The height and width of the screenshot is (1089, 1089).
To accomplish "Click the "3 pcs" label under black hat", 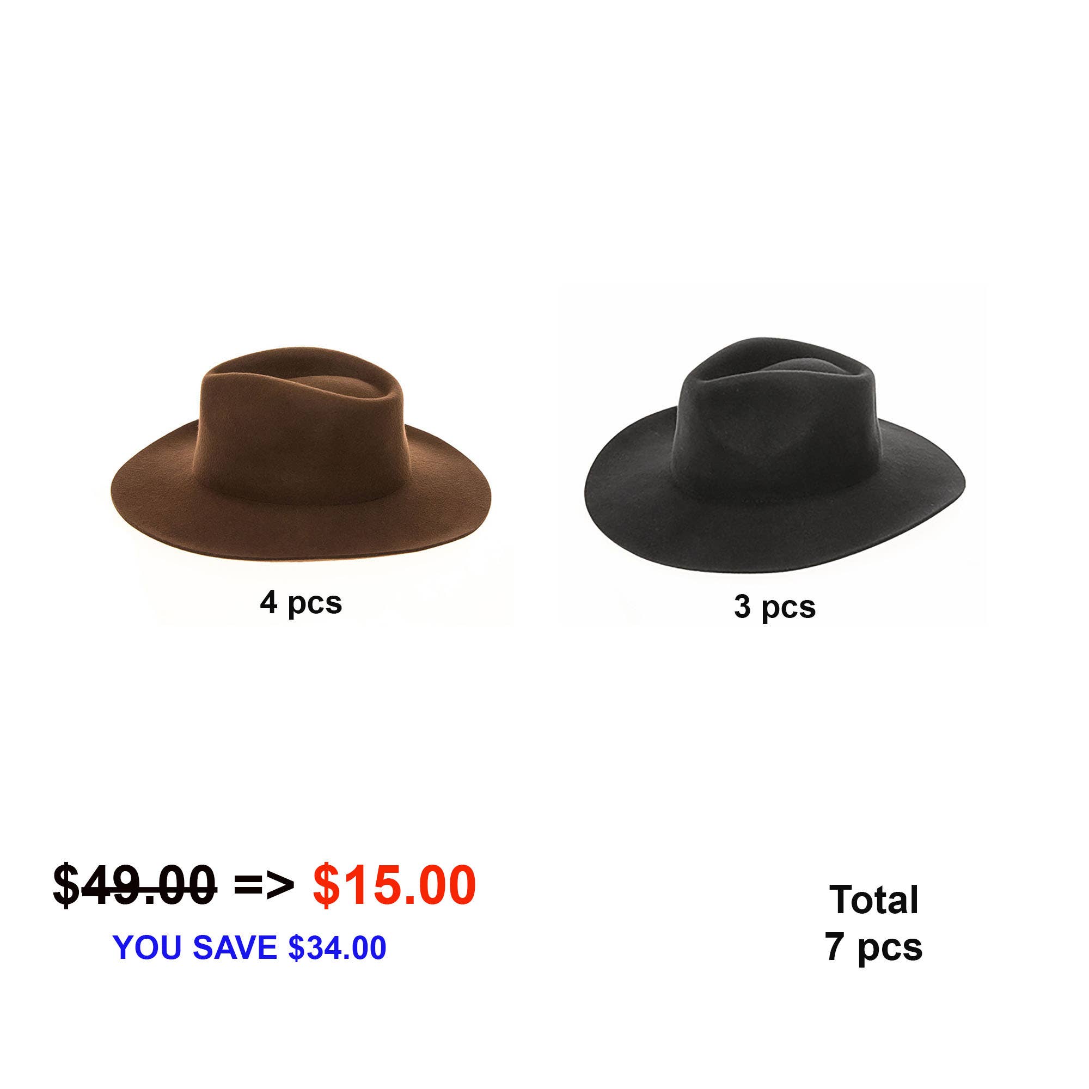I will (774, 608).
